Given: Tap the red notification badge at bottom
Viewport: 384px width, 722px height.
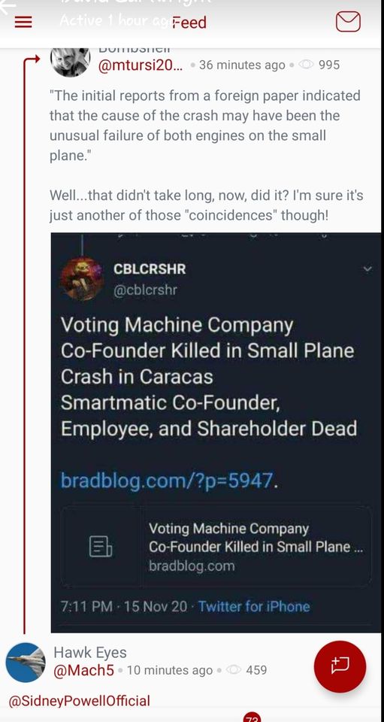Looking at the screenshot, I should tap(252, 717).
